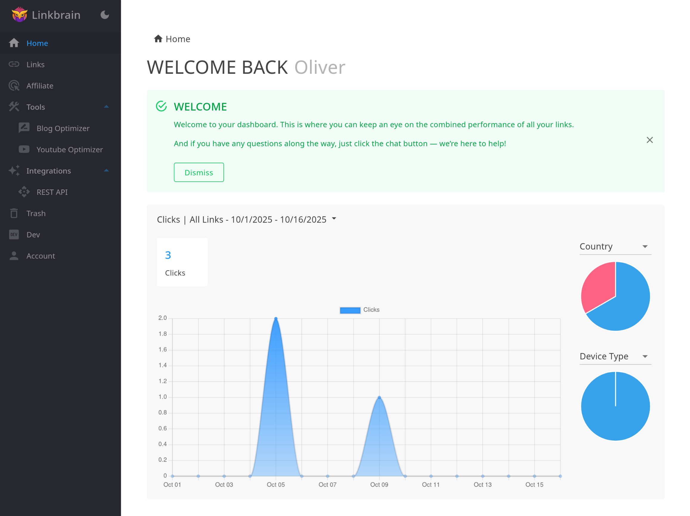
Task: Close the welcome banner with X
Action: [x=649, y=140]
